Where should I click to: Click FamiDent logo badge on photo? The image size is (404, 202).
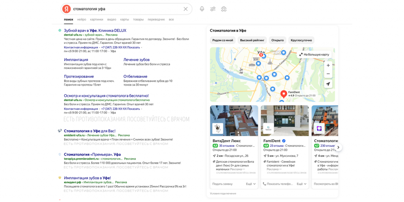point(268,128)
